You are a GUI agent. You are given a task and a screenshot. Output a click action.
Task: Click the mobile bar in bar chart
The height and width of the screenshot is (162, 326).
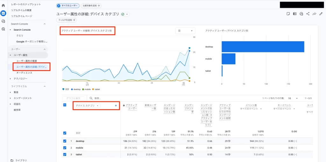[x=229, y=59]
